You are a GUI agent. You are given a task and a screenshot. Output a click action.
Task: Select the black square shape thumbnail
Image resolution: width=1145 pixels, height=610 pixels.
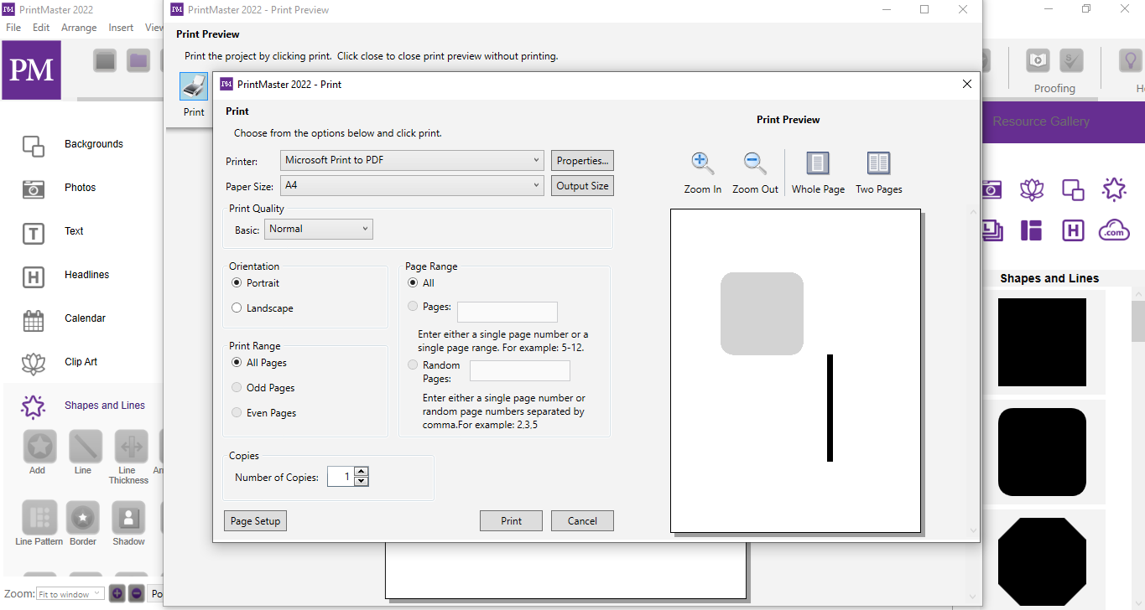click(x=1042, y=342)
